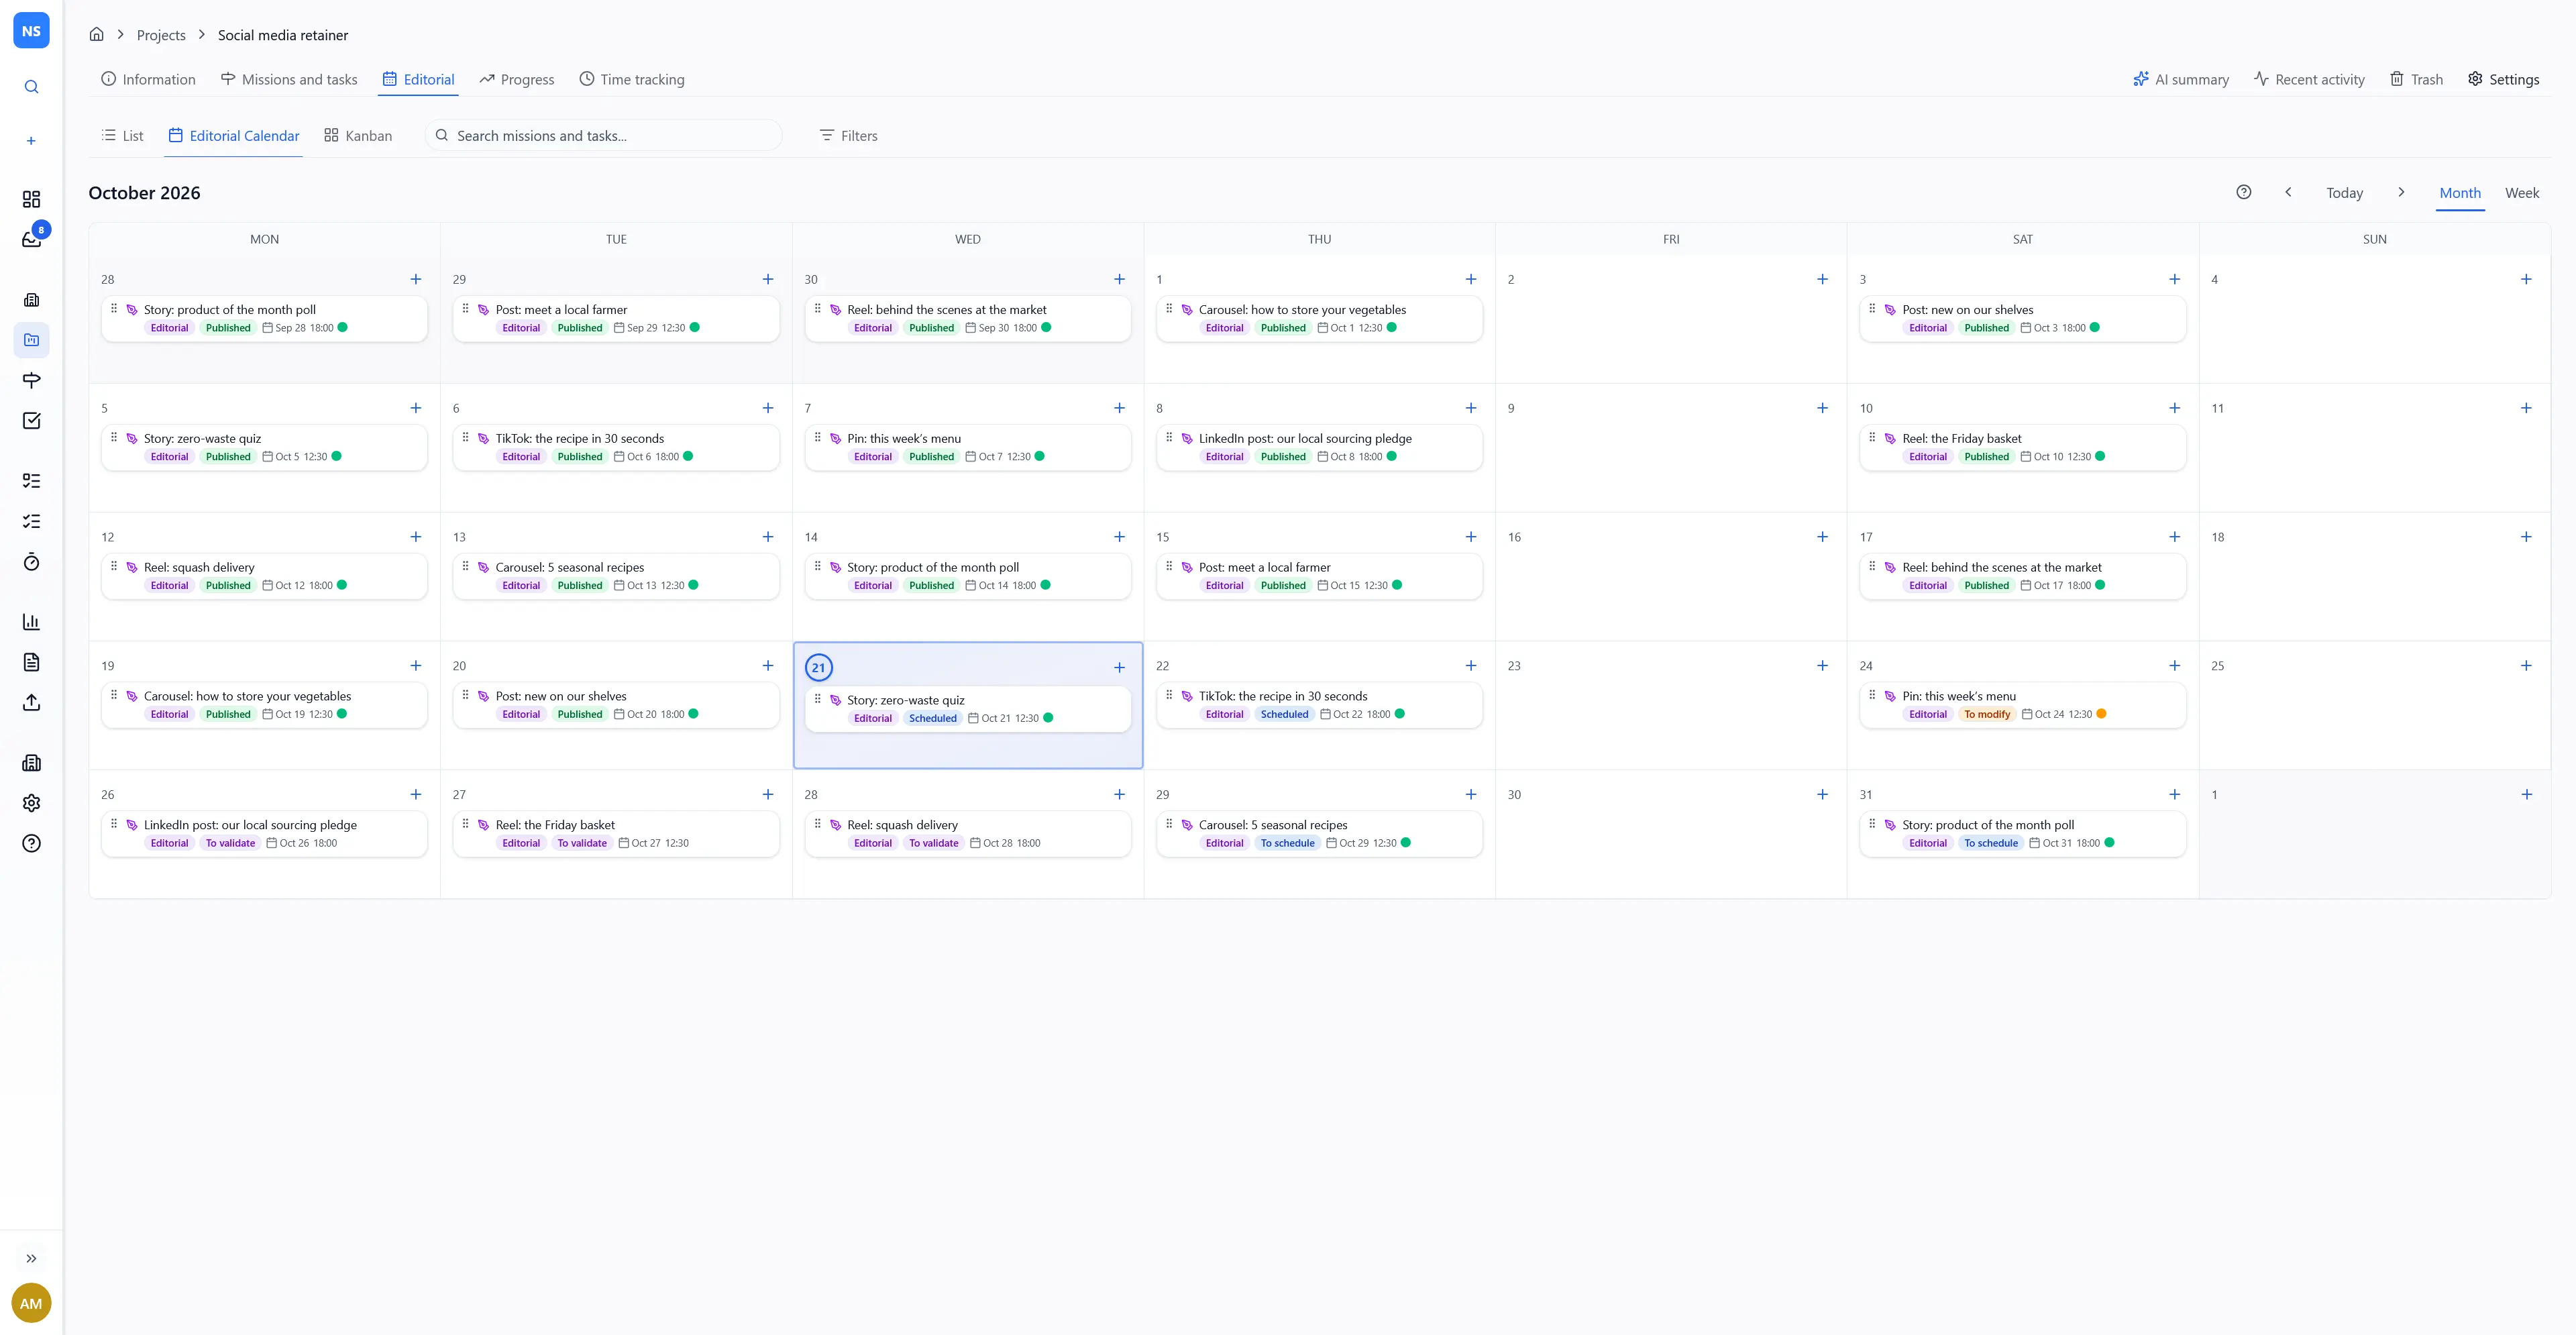Add item on Sunday October 25
Screen dimensions: 2576x1335
(2526, 666)
